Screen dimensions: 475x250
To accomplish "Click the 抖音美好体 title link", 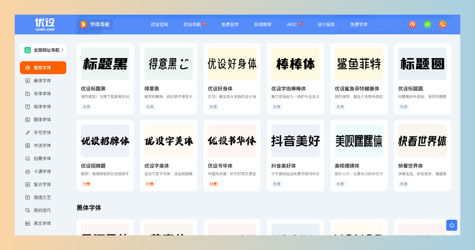I will [284, 166].
